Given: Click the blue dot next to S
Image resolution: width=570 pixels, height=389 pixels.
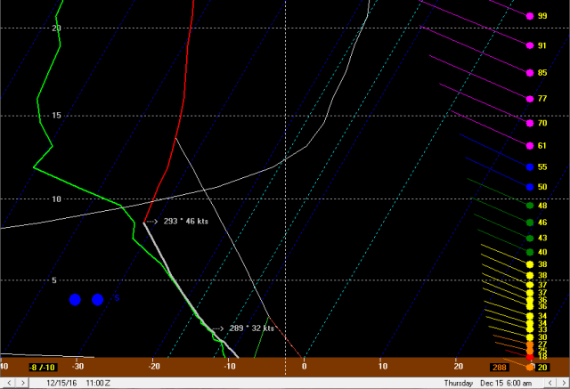Looking at the screenshot, I should [x=97, y=300].
